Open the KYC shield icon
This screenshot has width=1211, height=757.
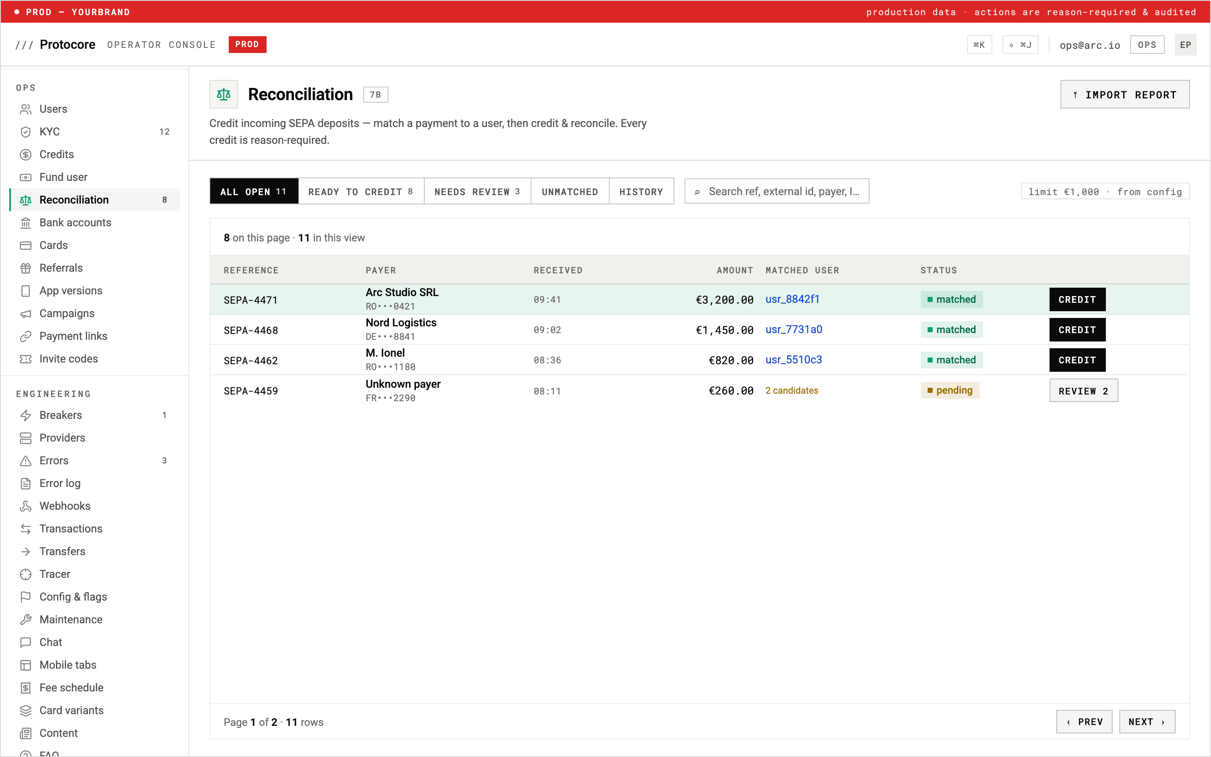[x=26, y=132]
